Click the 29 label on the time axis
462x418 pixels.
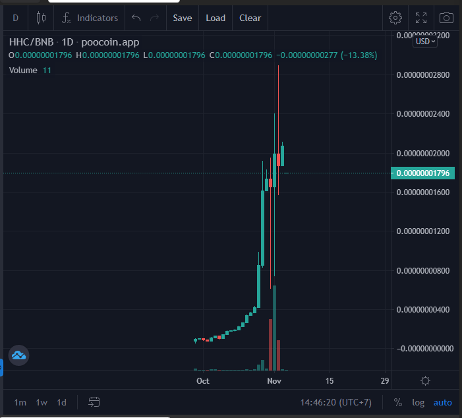point(384,381)
